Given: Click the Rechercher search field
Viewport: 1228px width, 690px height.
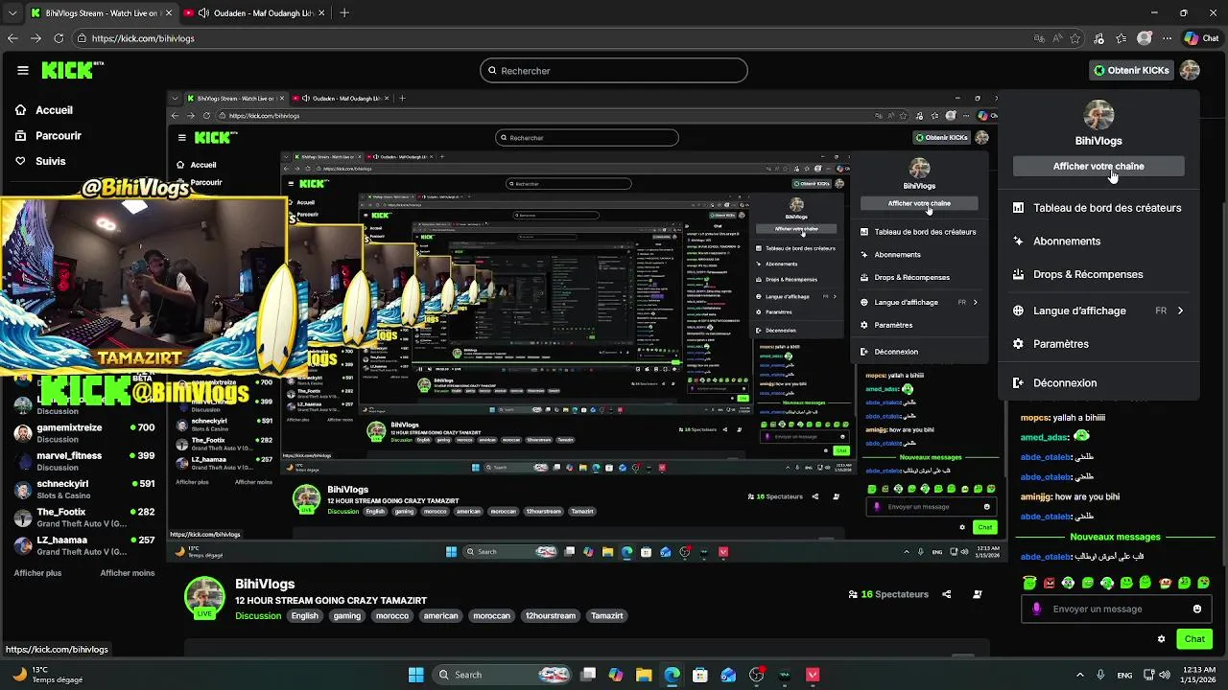Looking at the screenshot, I should (x=614, y=70).
